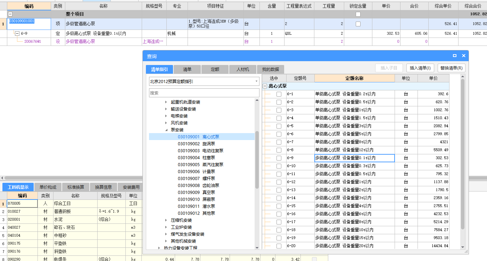Viewport: 487px width, 261px height.
Task: Tick the checkbox for quota 6-12
Action: tap(279, 182)
